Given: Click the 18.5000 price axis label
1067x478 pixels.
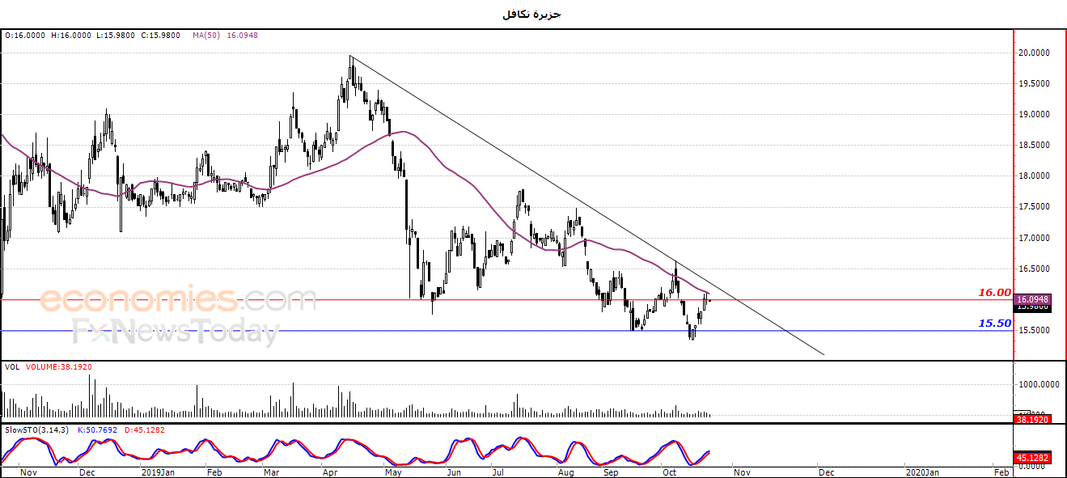Looking at the screenshot, I should [x=1035, y=146].
